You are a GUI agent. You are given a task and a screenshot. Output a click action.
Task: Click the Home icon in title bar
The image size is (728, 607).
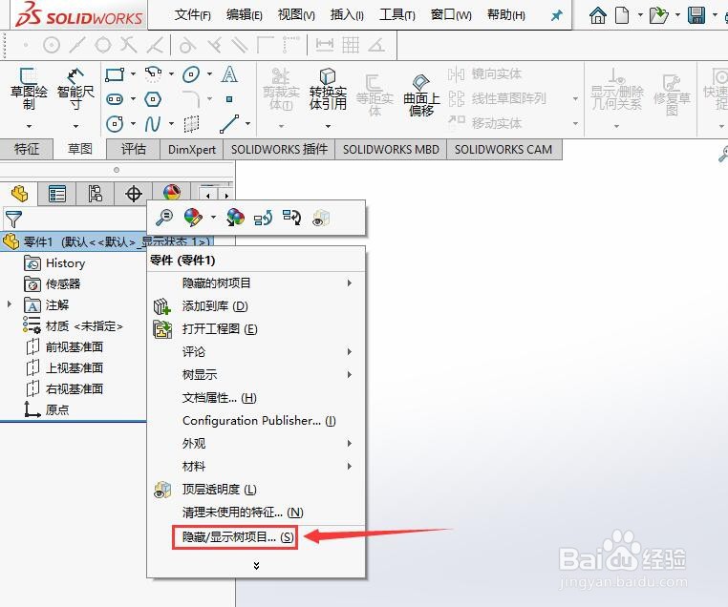597,15
